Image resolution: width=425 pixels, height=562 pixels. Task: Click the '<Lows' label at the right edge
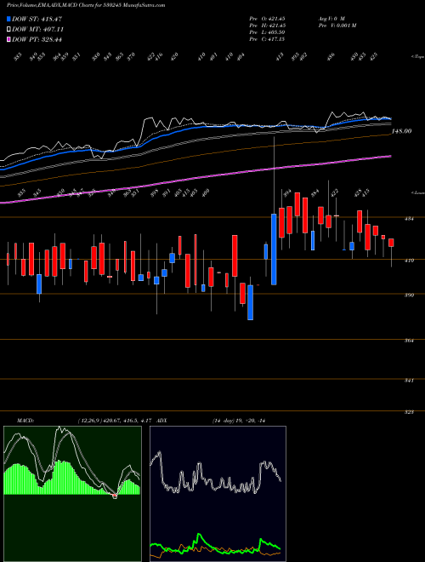[x=418, y=192]
